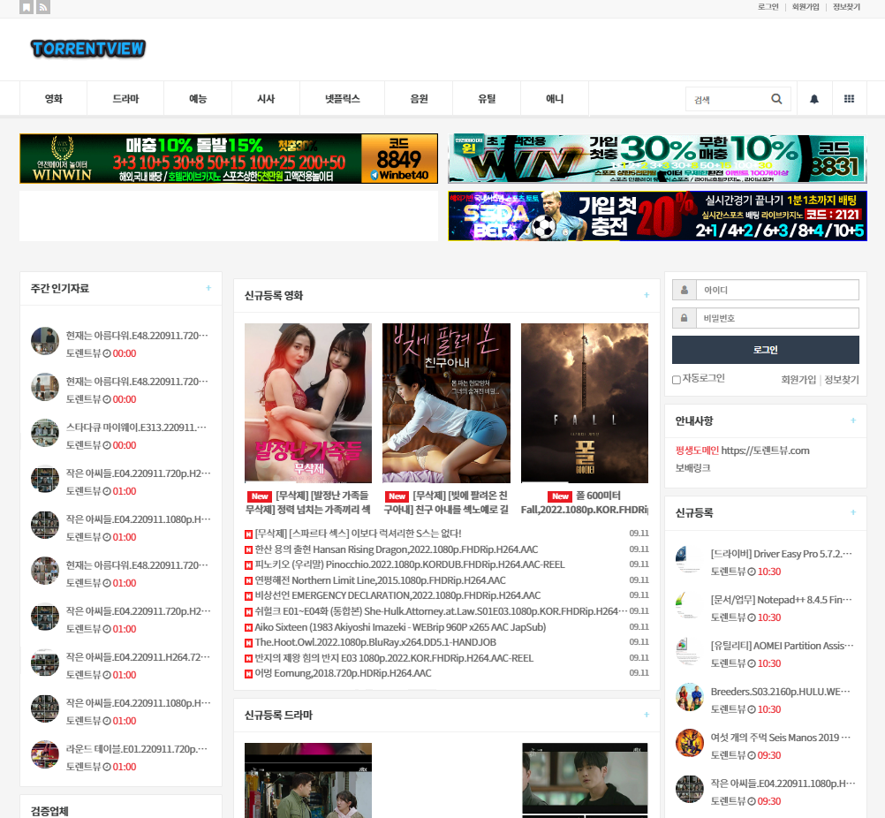Open the 폴 600미터 movie poster

pyautogui.click(x=584, y=403)
